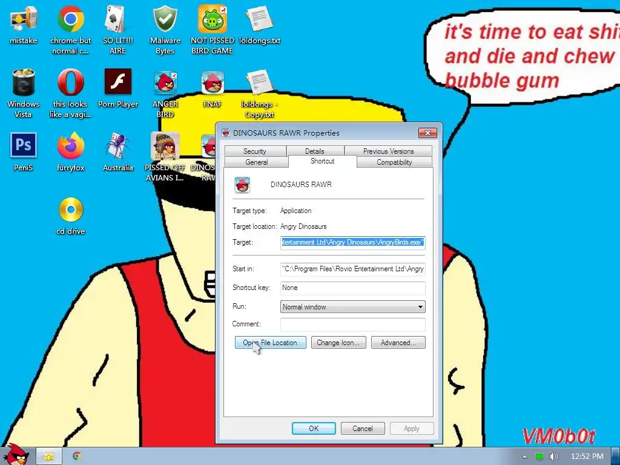Select the 'loldongs - Copy.txt' file icon

pyautogui.click(x=260, y=93)
